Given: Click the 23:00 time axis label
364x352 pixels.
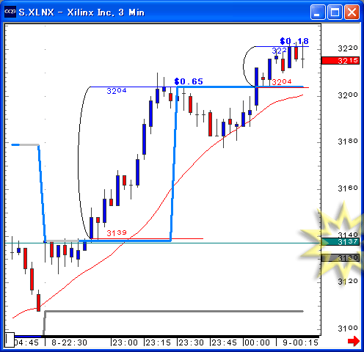Looking at the screenshot, I should [x=125, y=342].
